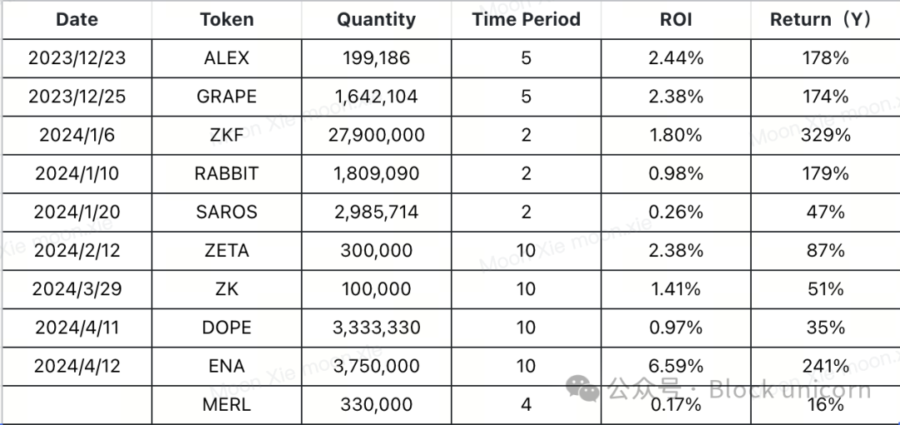Select the 6.59% ROI cell for ENA
This screenshot has width=900, height=425.
[676, 366]
